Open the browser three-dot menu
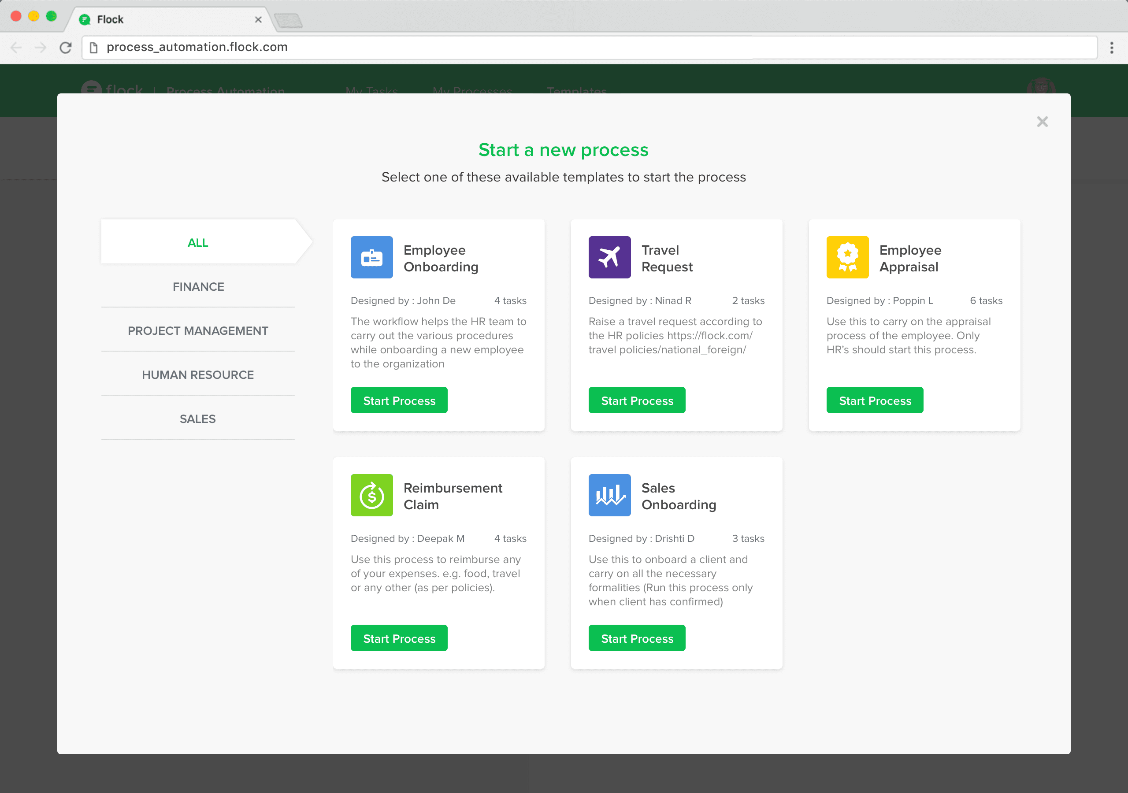 click(1111, 48)
